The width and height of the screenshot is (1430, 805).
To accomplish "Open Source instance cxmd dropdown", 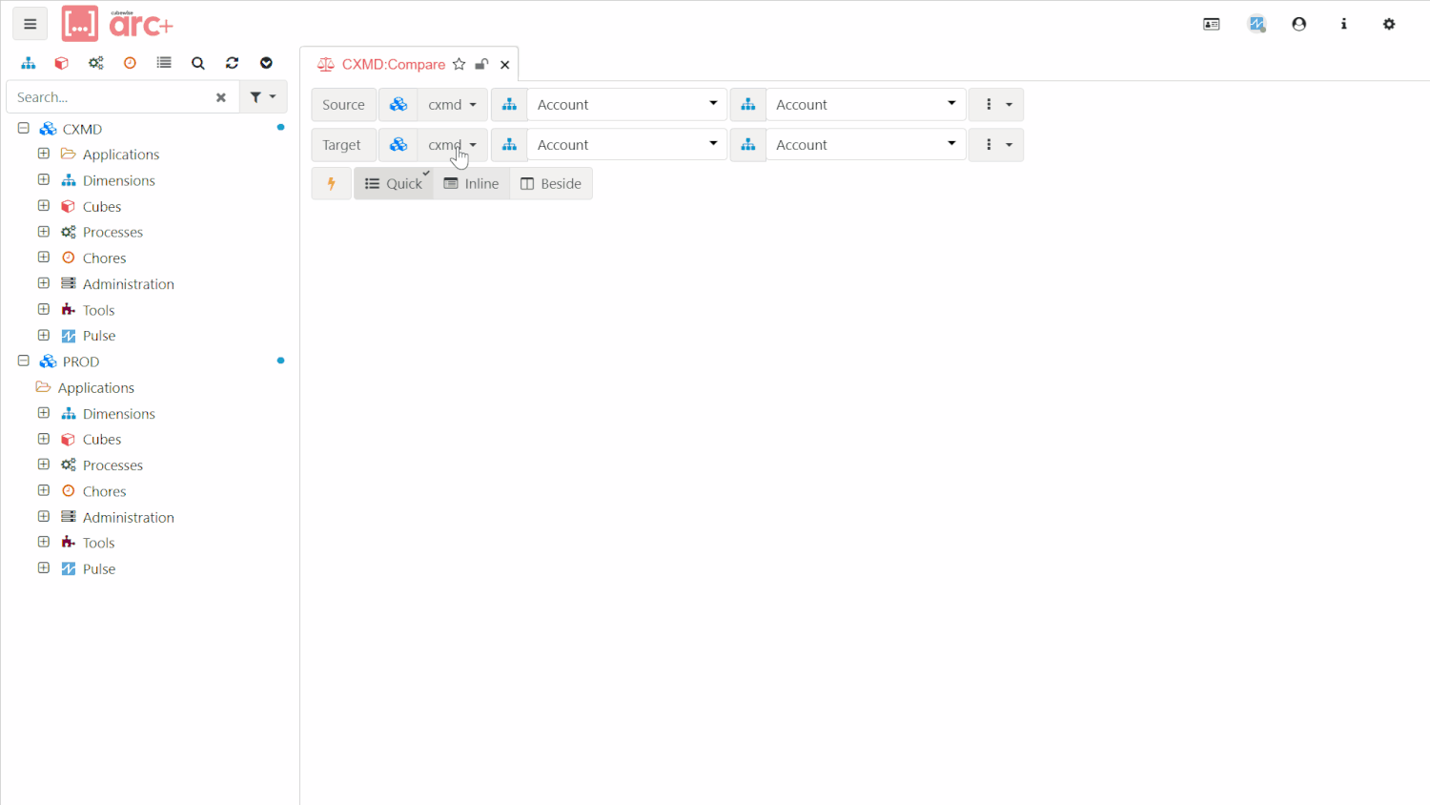I will click(452, 105).
